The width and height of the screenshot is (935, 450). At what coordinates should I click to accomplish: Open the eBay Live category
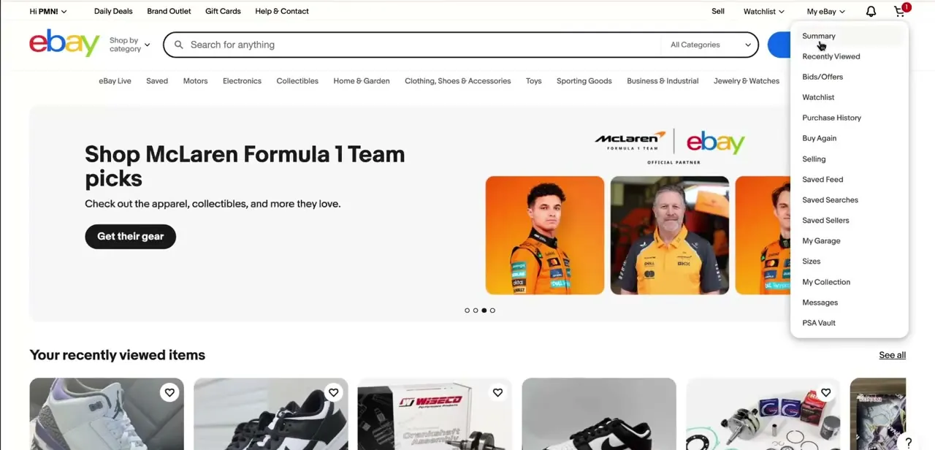click(115, 81)
